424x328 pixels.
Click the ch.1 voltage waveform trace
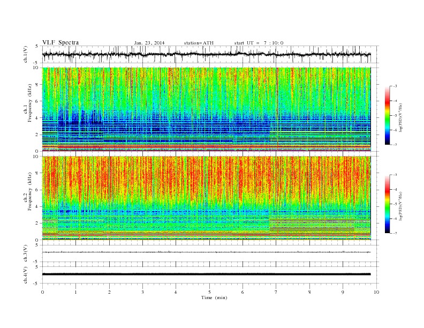point(206,54)
